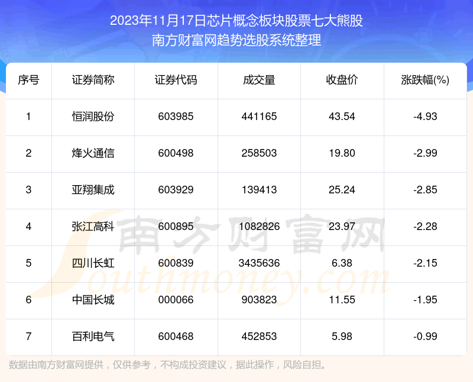Image resolution: width=473 pixels, height=382 pixels.
Task: Click volume value 139413
Action: 259,190
